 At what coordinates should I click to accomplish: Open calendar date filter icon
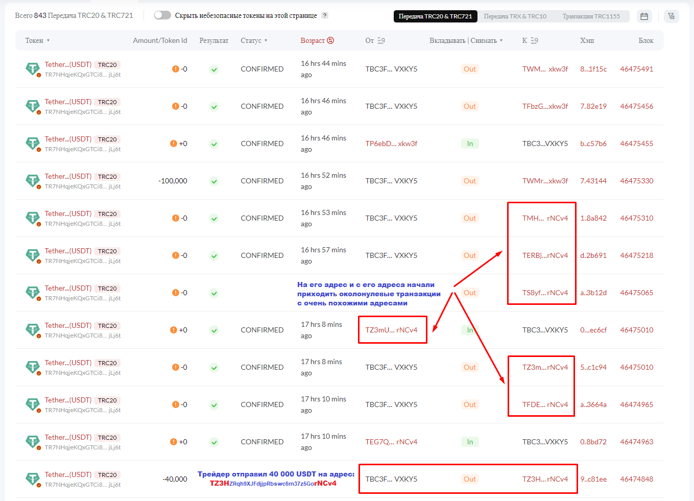point(644,16)
